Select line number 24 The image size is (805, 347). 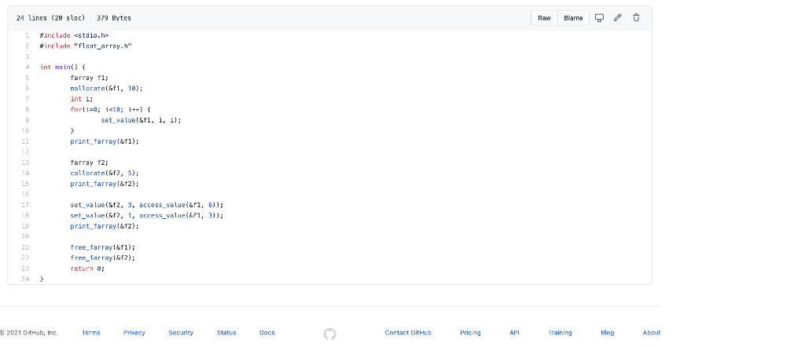[26, 279]
